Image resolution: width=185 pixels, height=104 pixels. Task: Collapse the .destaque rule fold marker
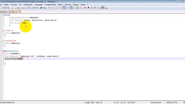[3, 41]
